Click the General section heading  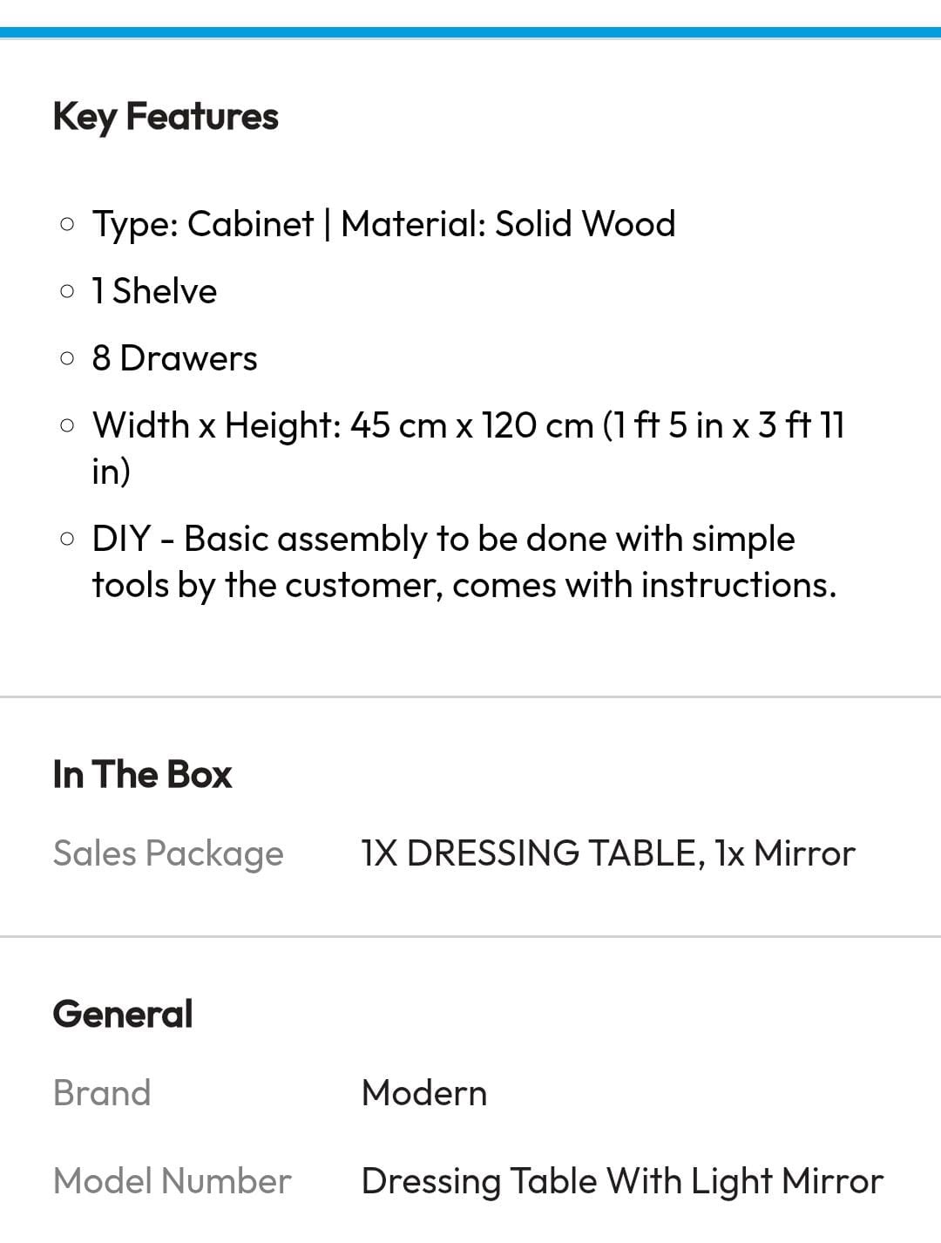[123, 1014]
